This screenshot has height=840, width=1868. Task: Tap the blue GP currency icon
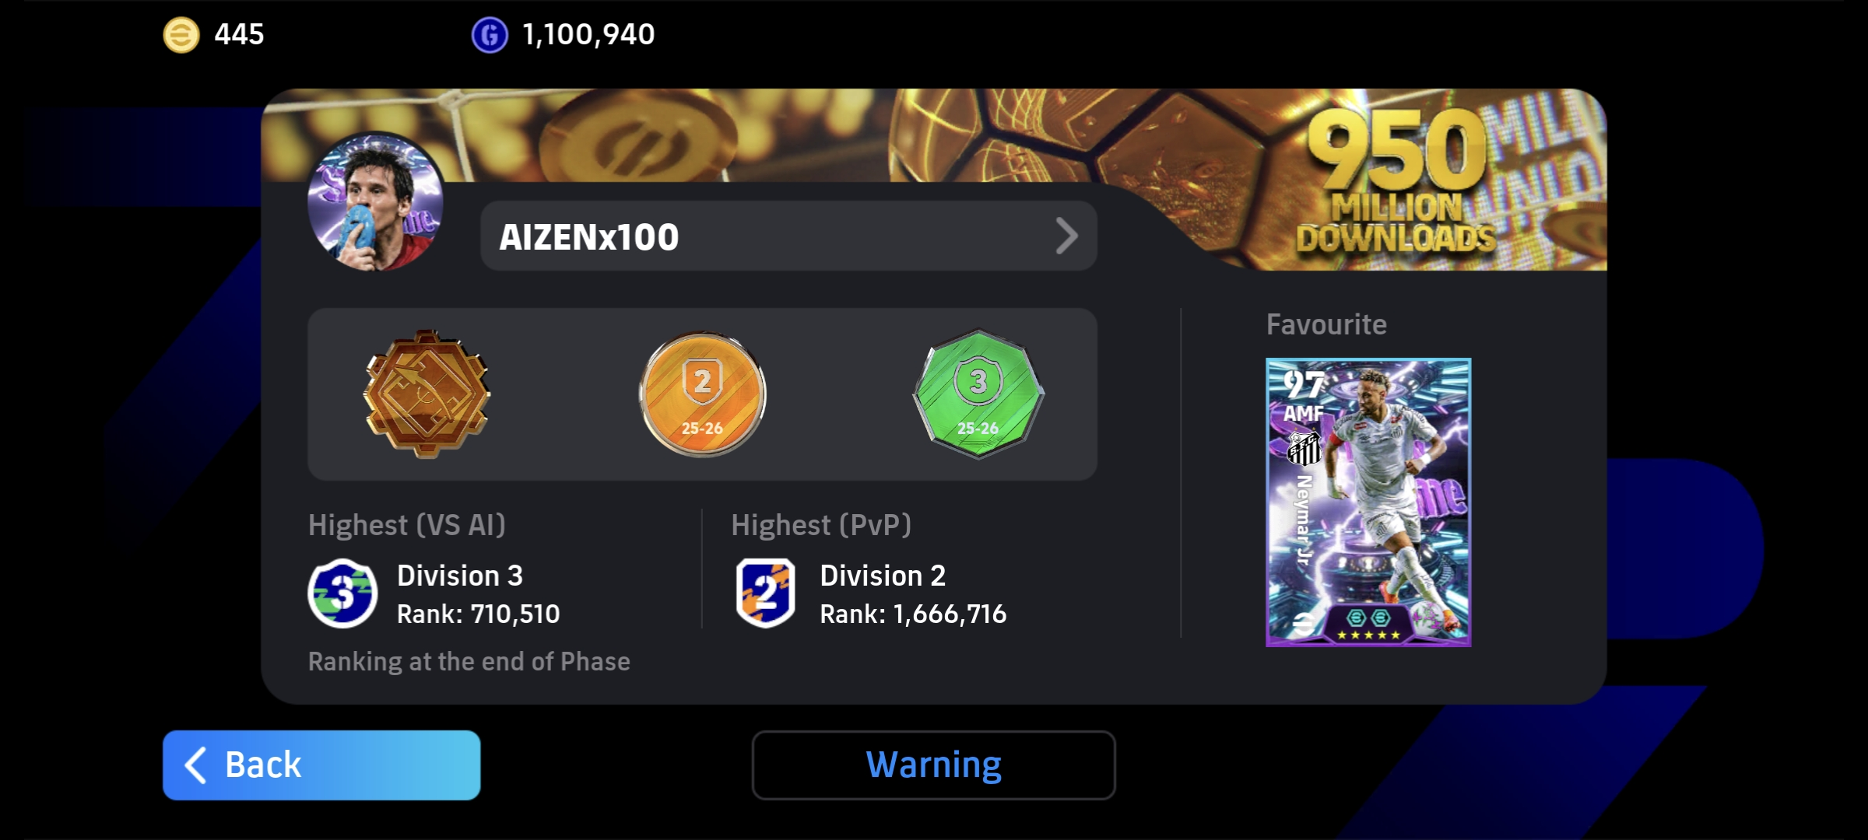click(x=490, y=35)
